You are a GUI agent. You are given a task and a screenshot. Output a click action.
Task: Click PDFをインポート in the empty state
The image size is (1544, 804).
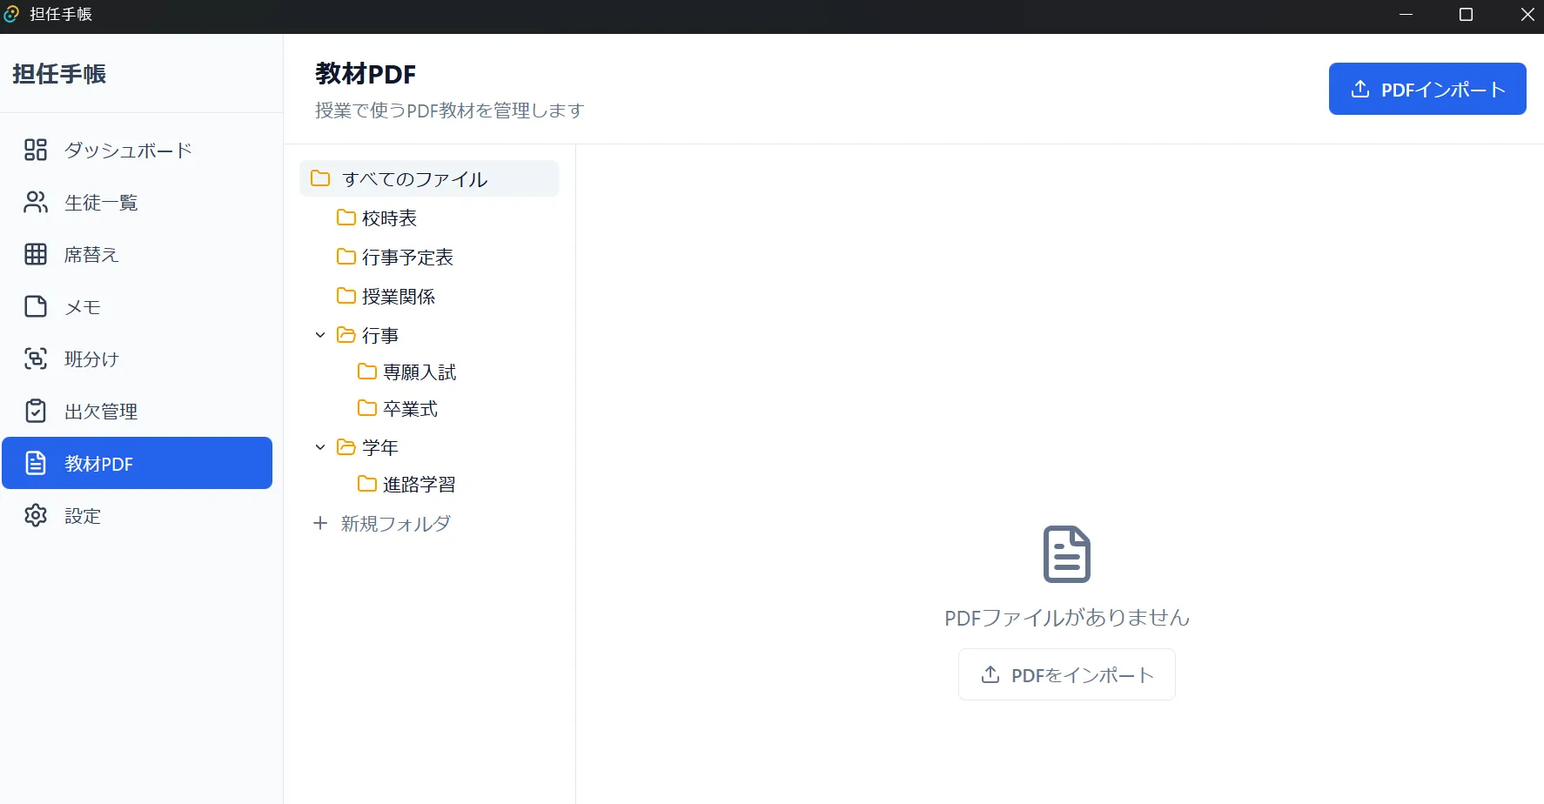click(1065, 674)
